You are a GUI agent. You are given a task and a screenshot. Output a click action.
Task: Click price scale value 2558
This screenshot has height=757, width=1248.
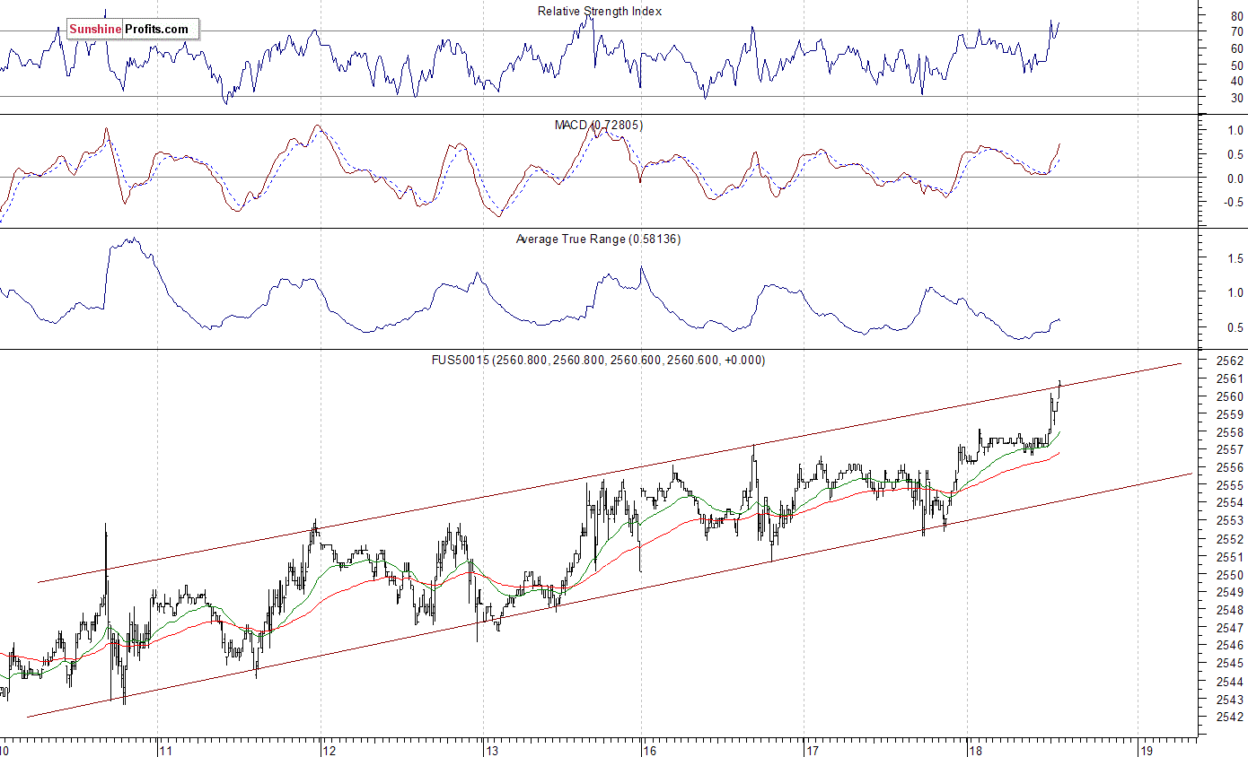1229,432
